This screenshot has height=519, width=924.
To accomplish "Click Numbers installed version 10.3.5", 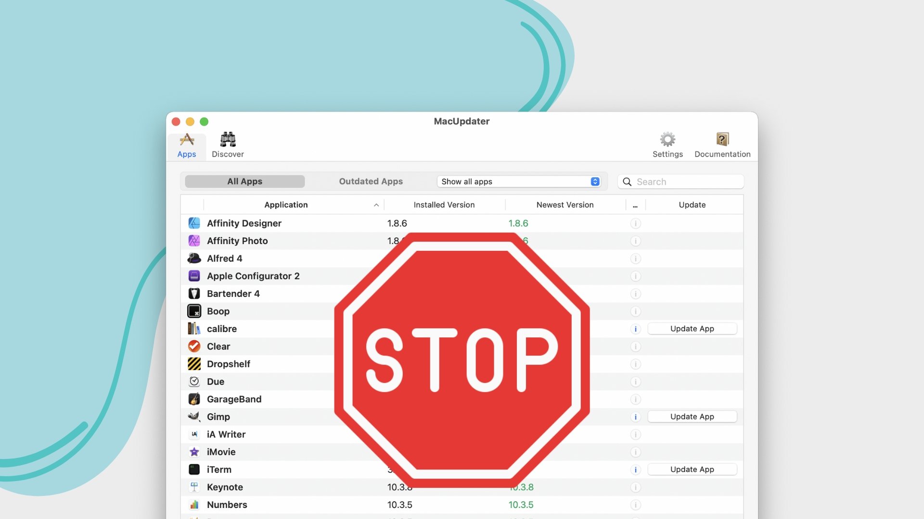I will pyautogui.click(x=399, y=505).
